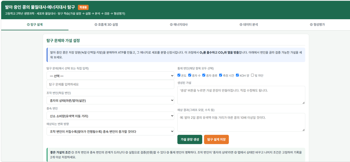
Task: Switch to the 탐구 설계 tab
Action: (35, 24)
